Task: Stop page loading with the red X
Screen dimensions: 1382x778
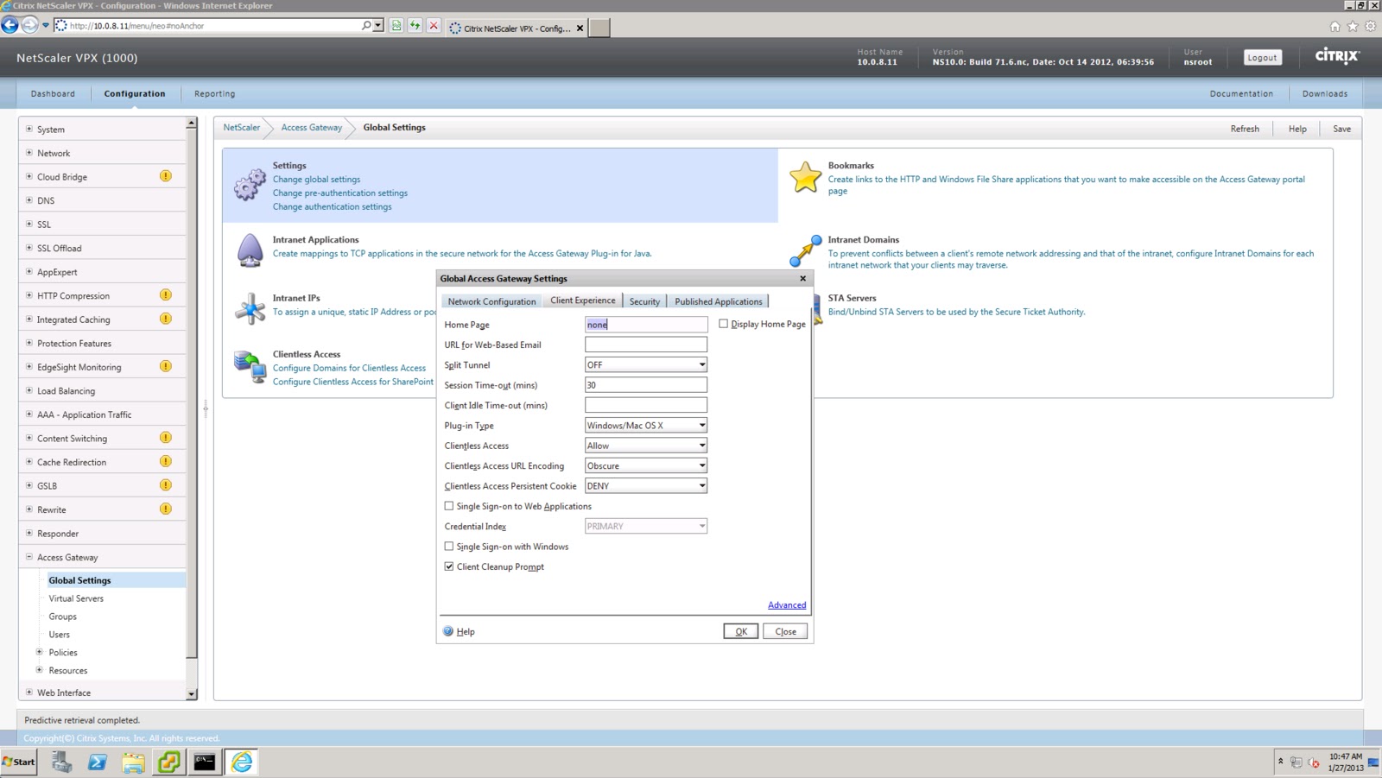Action: pos(434,26)
